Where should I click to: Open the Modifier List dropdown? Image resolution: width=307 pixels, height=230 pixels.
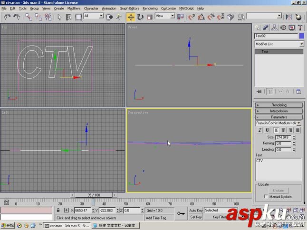pos(279,44)
